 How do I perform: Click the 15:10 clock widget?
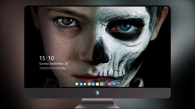point(47,58)
